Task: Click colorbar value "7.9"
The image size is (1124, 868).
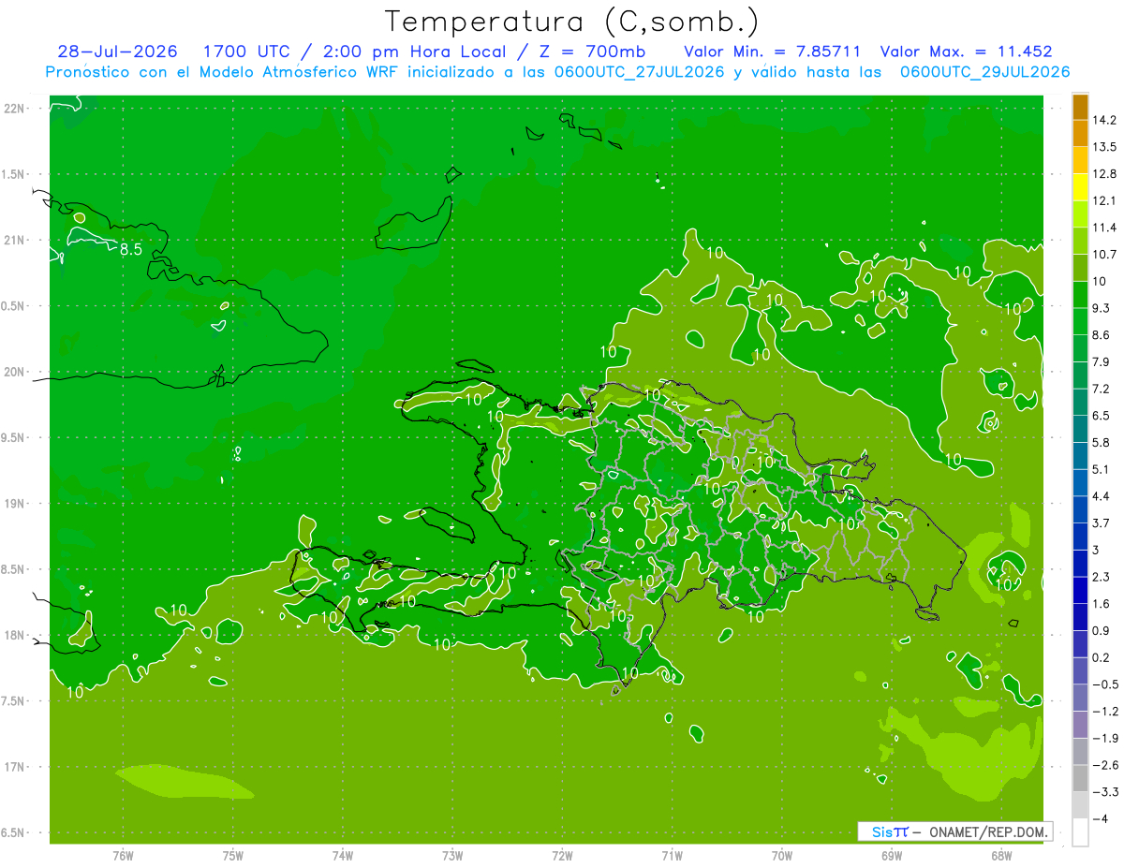Action: (x=1101, y=361)
